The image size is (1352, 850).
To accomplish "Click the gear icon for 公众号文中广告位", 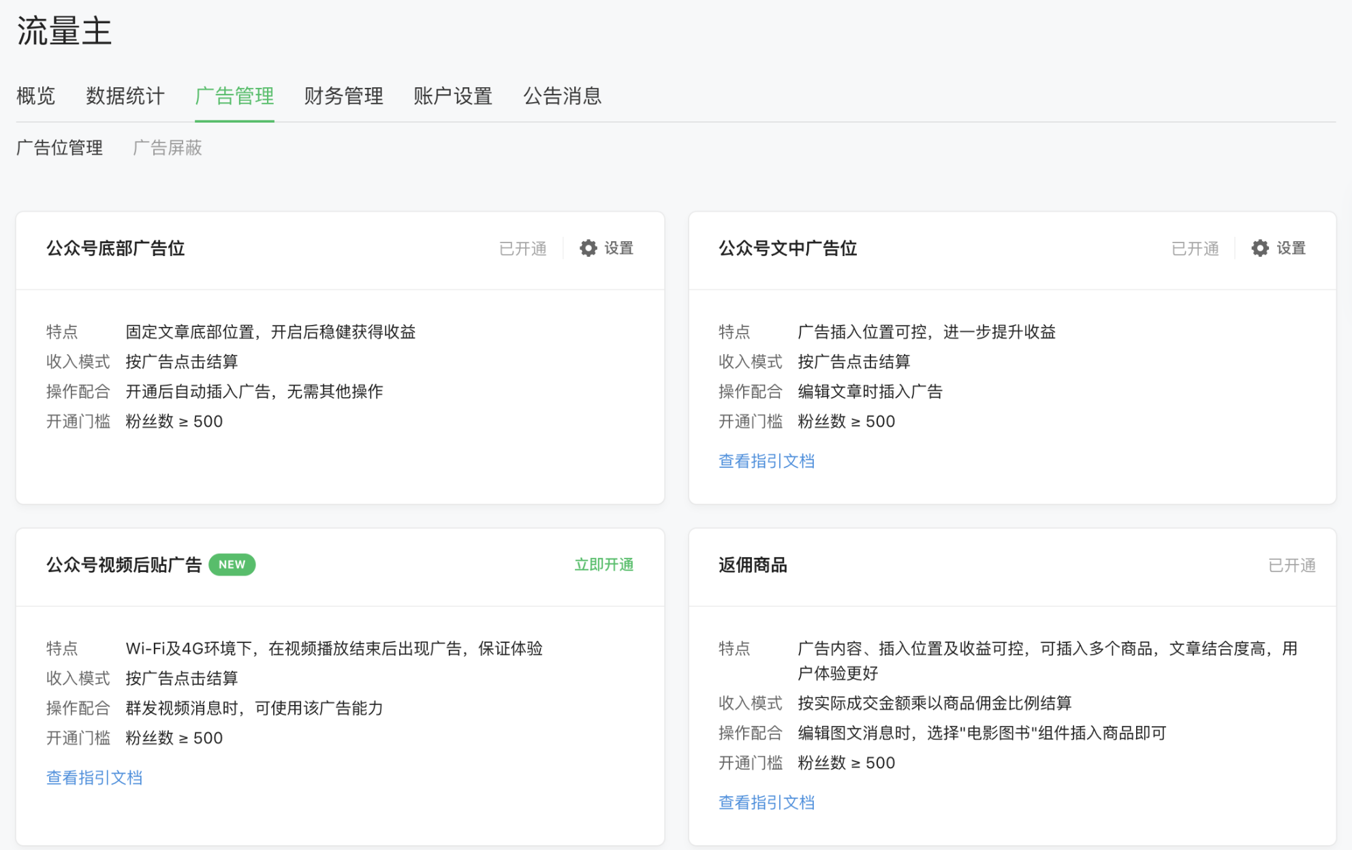I will pos(1260,249).
